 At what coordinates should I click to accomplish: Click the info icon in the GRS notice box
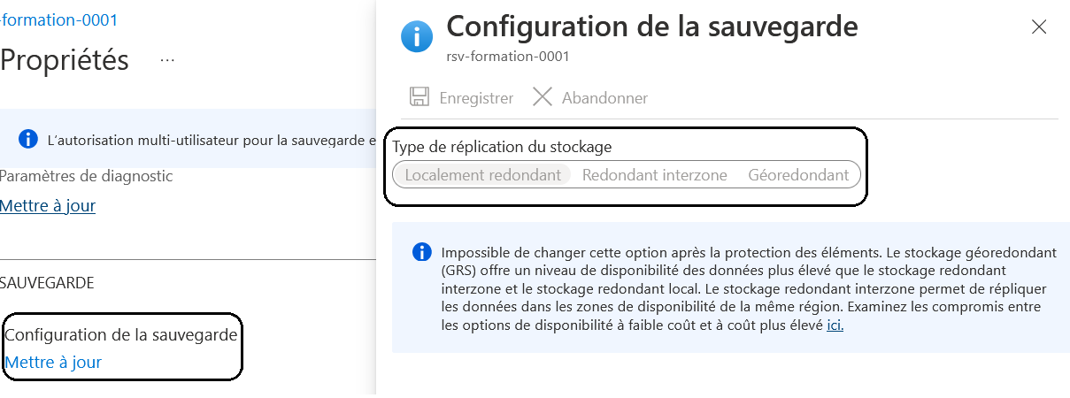(422, 252)
